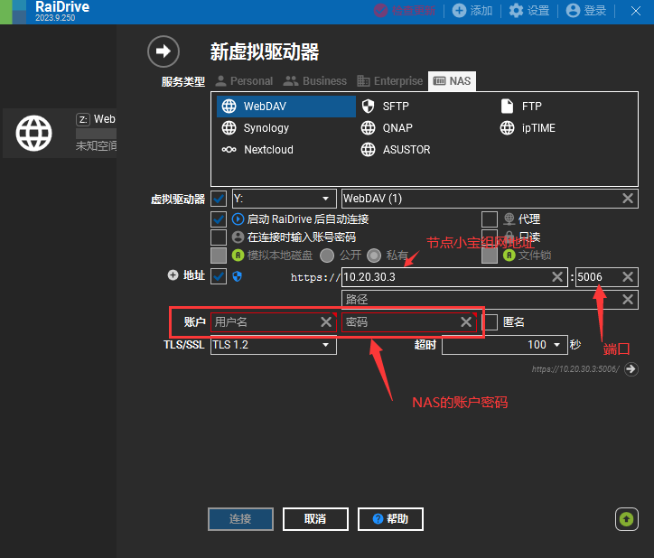Enable the 代理 proxy checkbox
This screenshot has width=654, height=558.
490,219
